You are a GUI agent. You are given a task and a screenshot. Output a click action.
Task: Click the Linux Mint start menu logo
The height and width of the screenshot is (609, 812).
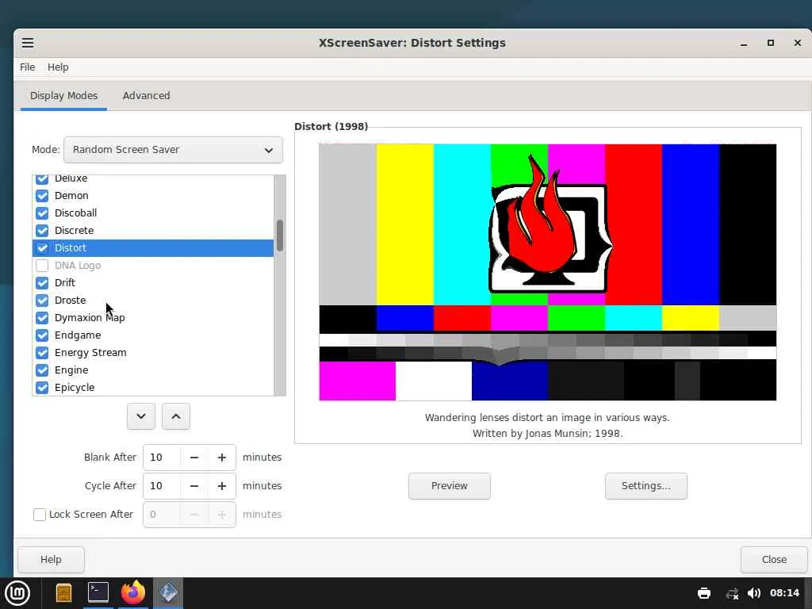click(17, 593)
